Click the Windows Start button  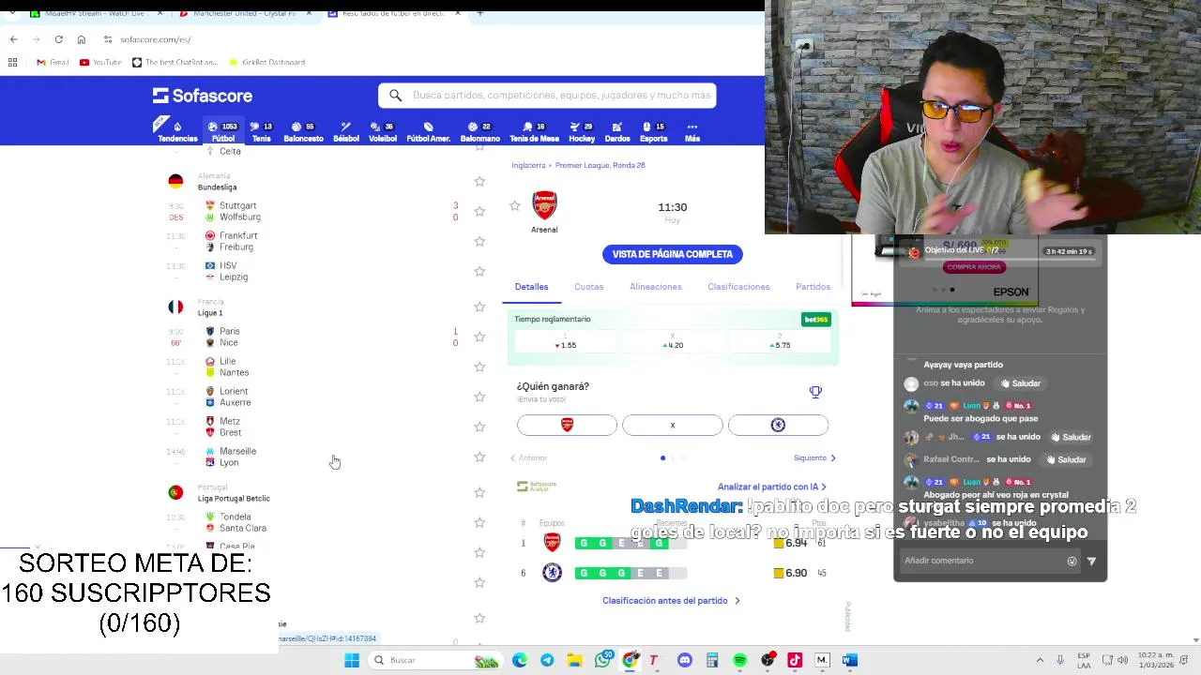tap(352, 660)
